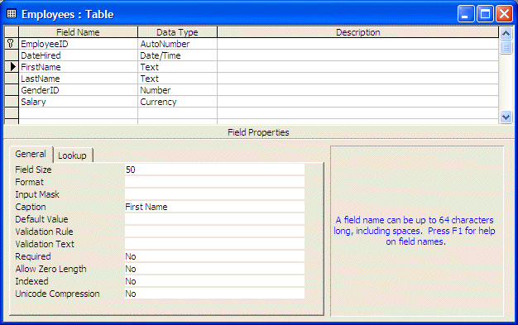The height and width of the screenshot is (325, 518).
Task: Click the Field Size property label
Action: pos(33,170)
